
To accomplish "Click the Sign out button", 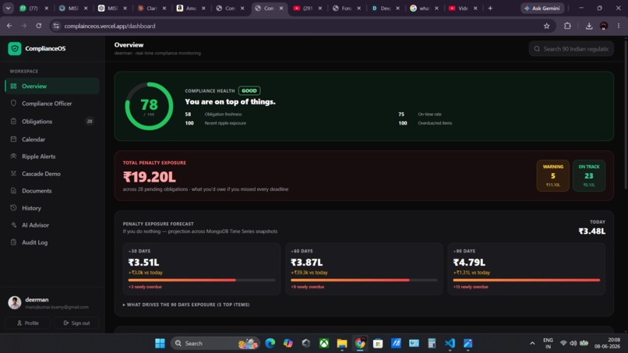I will point(76,323).
